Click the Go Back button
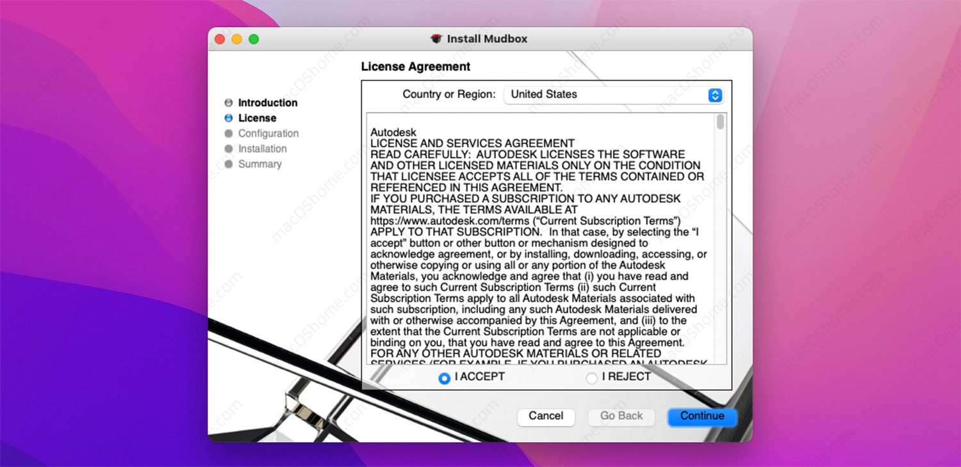This screenshot has width=961, height=467. click(621, 416)
